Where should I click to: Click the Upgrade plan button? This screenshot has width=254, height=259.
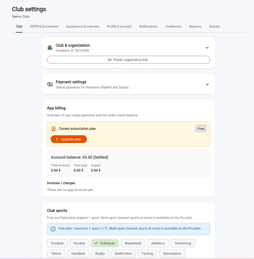coord(69,139)
